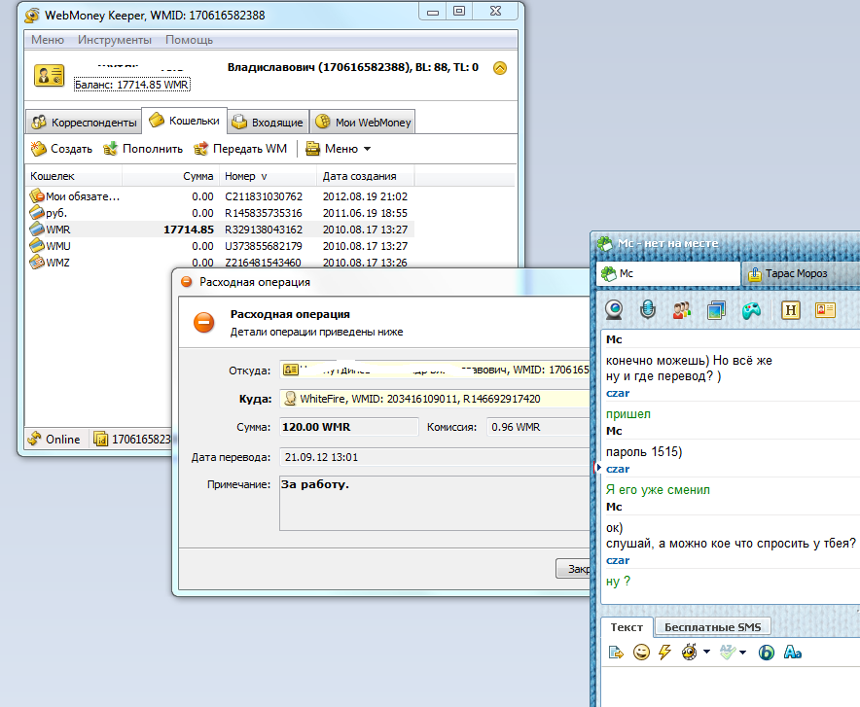Click Пополнить wallet toolbar button

click(x=143, y=149)
